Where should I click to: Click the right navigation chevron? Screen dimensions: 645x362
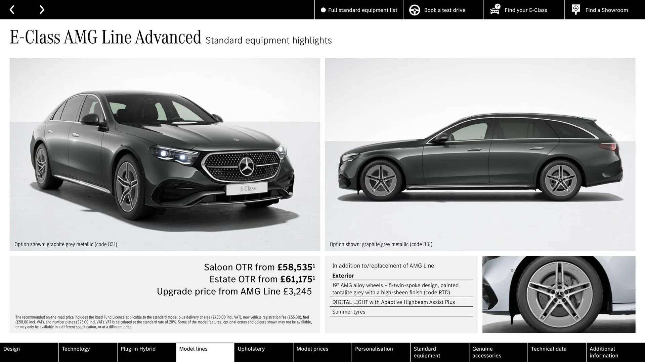point(42,9)
